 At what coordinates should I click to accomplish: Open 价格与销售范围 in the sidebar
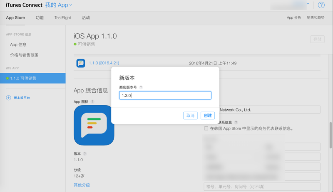point(24,55)
